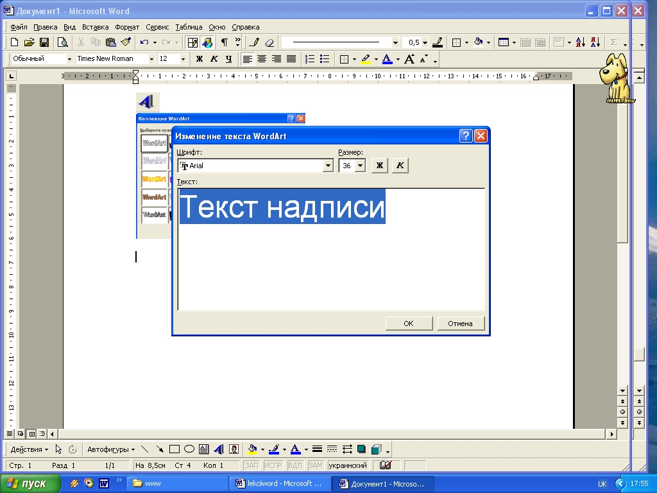Toggle the Tables and Borders toolbar icon
The image size is (657, 493).
192,42
